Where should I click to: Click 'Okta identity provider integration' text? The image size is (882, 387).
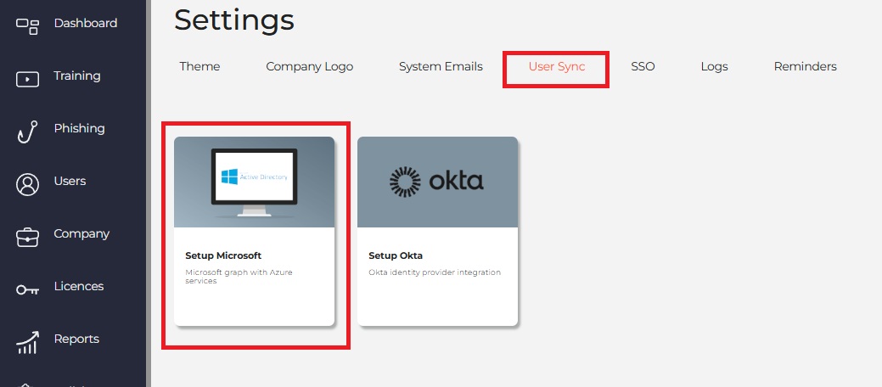click(435, 272)
